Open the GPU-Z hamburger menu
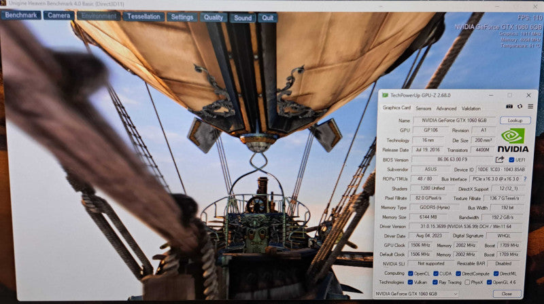The width and height of the screenshot is (544, 304). [x=530, y=107]
